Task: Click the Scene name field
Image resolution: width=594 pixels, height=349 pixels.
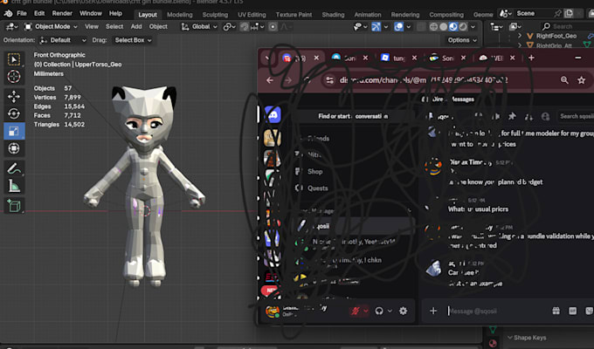Action: pos(534,14)
